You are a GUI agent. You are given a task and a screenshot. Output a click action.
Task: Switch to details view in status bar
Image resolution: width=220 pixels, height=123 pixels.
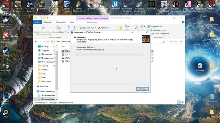coord(179,102)
